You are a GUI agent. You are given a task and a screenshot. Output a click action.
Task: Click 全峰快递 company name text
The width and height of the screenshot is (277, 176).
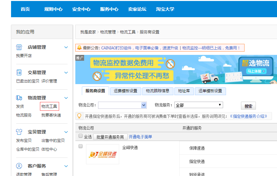(130, 147)
